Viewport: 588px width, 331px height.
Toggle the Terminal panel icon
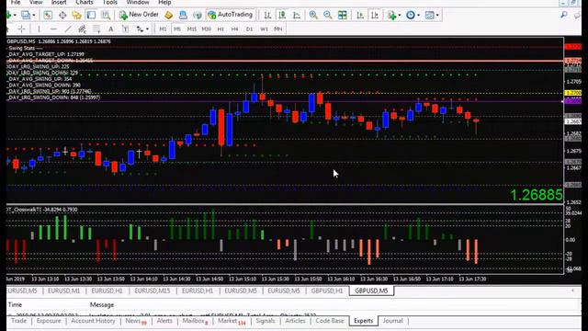click(91, 15)
